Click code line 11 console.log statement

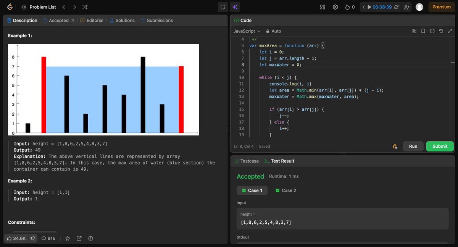coord(290,84)
